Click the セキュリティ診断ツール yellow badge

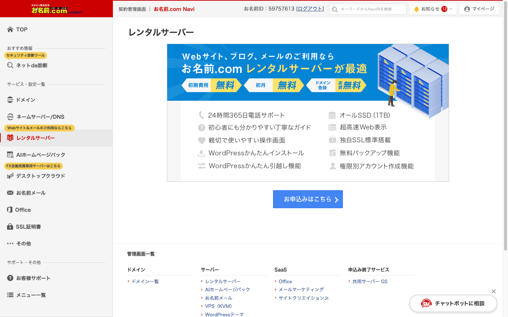click(25, 55)
